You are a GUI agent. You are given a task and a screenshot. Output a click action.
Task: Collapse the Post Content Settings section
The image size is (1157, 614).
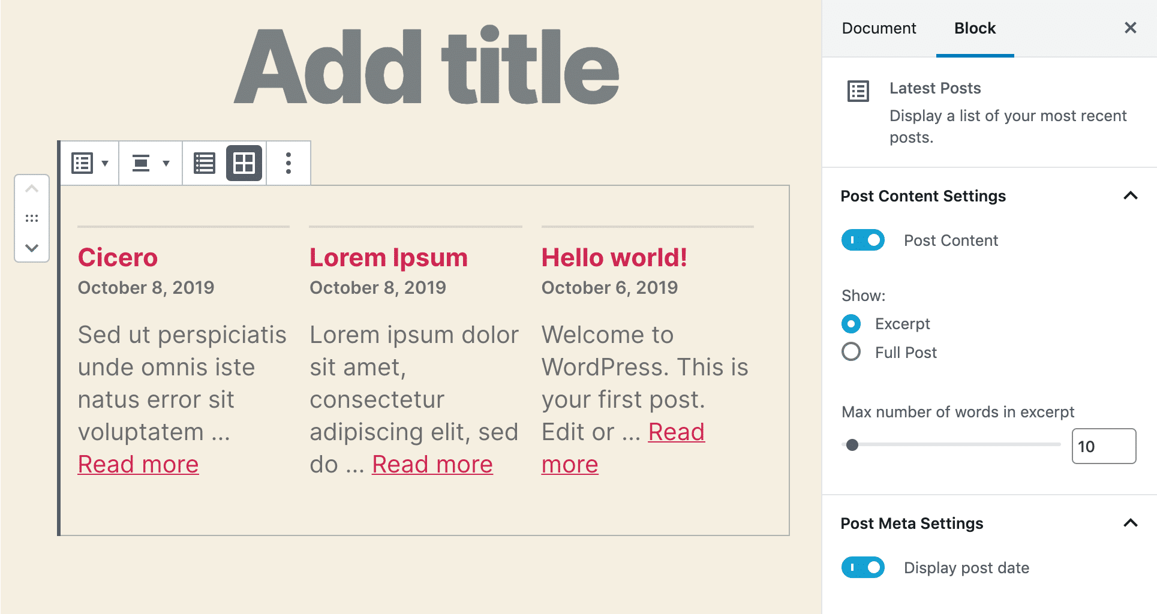point(1131,196)
